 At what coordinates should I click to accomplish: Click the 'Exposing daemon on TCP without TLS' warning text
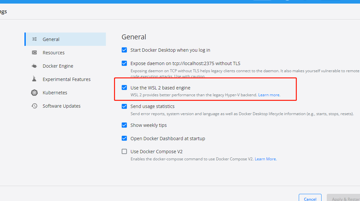point(245,73)
